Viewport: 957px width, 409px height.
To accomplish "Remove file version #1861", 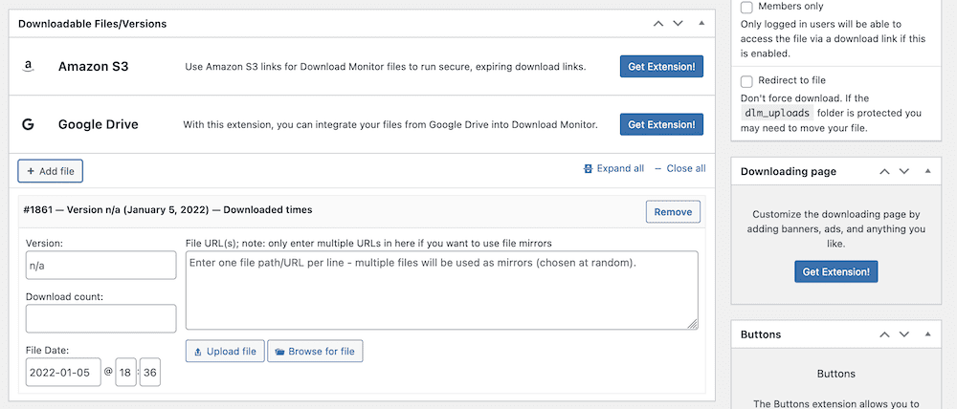I will pyautogui.click(x=673, y=211).
